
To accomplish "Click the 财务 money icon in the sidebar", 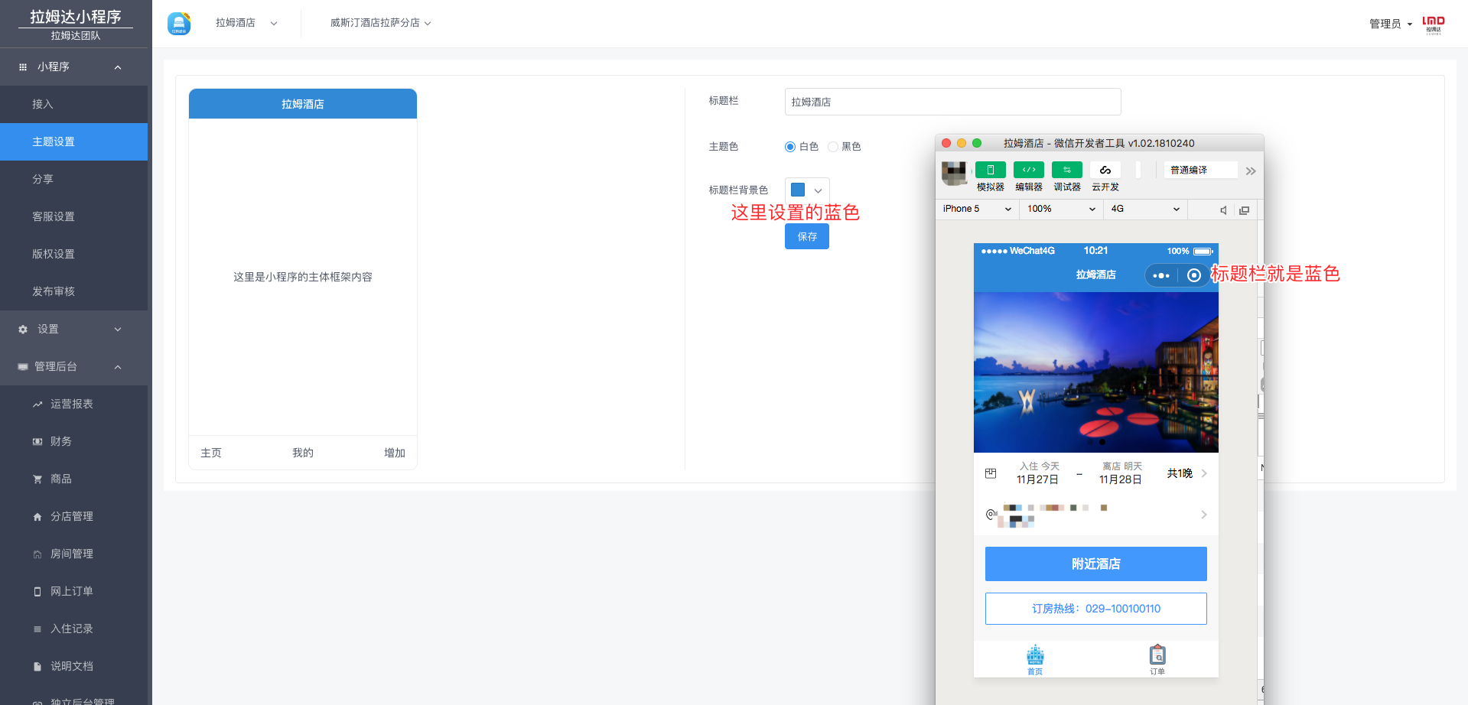I will pyautogui.click(x=37, y=442).
